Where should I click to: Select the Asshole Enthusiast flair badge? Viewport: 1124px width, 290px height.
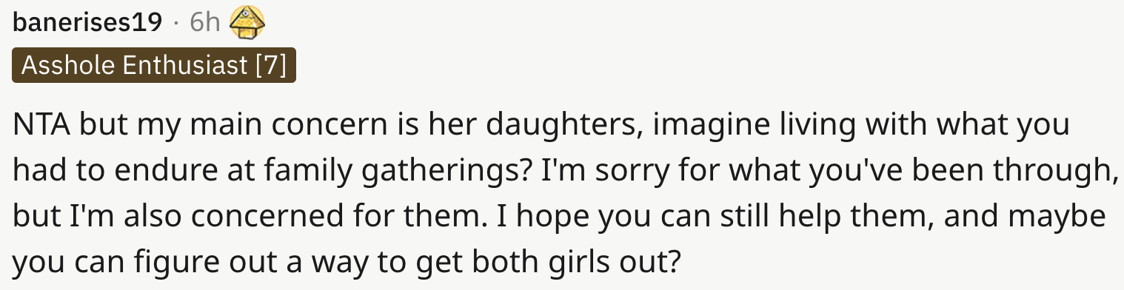[x=154, y=67]
